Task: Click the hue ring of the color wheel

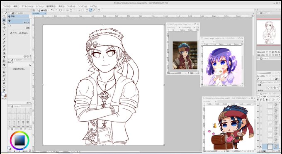Action: [19, 132]
